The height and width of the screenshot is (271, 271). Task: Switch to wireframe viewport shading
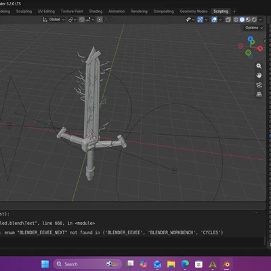click(236, 20)
